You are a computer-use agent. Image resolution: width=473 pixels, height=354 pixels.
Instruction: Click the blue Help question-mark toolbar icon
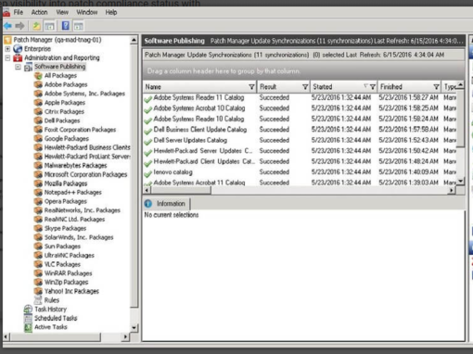pos(66,26)
